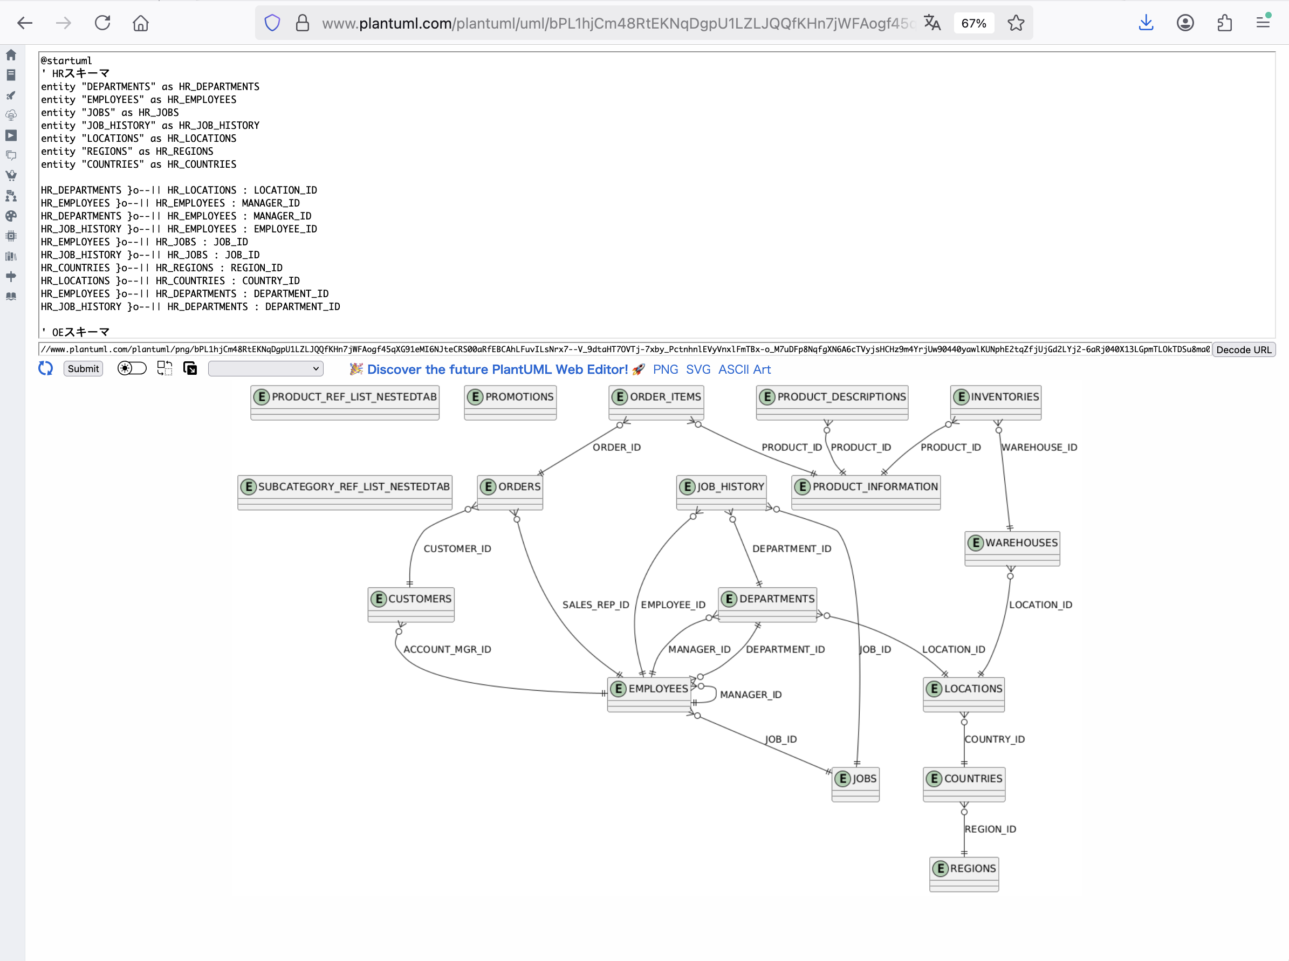This screenshot has width=1289, height=961.
Task: Click the shopping cart sidebar icon
Action: tap(11, 176)
